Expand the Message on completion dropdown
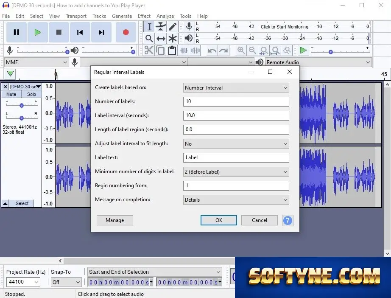Screen dimensions: 391x298 [x=236, y=200]
